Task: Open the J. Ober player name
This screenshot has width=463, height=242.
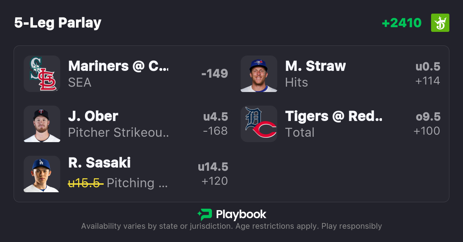Action: (93, 116)
